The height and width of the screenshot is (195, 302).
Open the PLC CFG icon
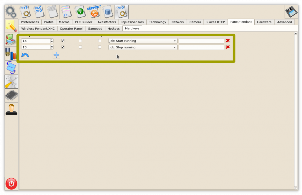[x=39, y=12]
